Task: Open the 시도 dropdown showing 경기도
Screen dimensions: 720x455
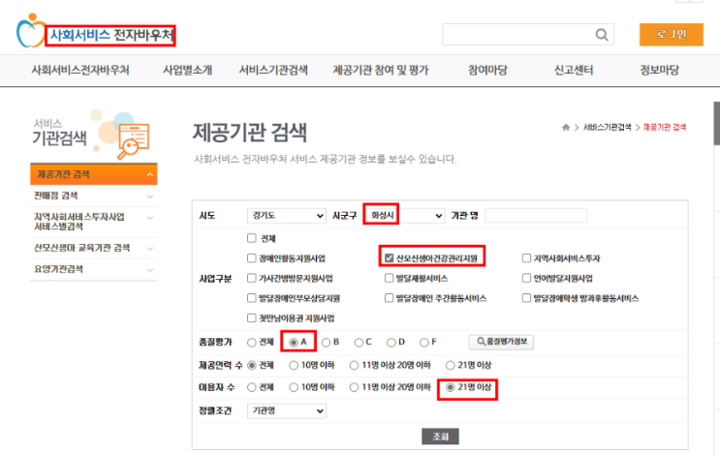Action: pos(287,216)
